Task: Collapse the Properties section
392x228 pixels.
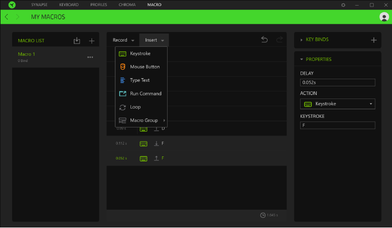Action: tap(302, 59)
